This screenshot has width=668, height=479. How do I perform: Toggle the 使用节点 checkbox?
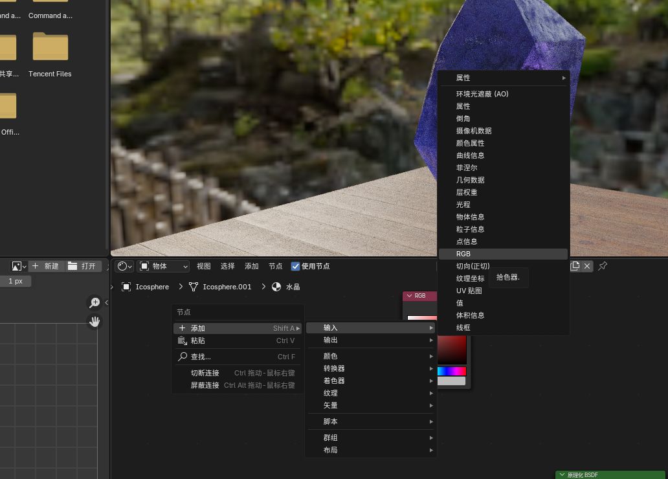coord(295,266)
